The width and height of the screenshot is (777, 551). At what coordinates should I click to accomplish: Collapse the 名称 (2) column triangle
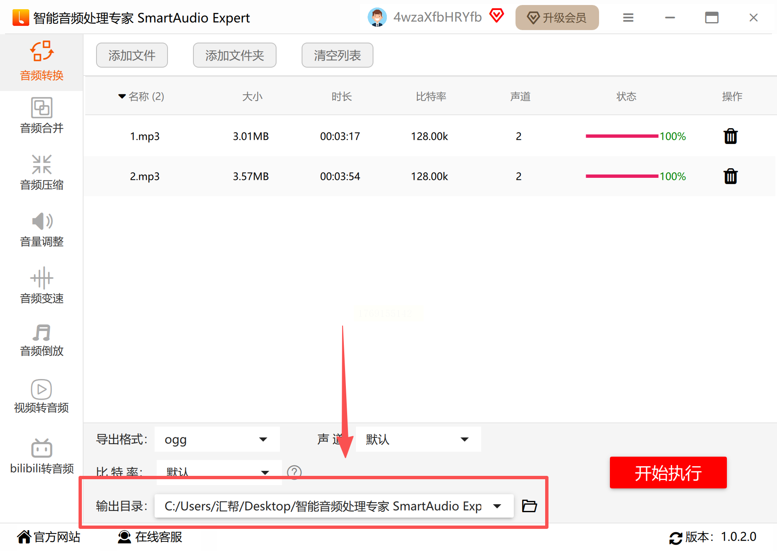pos(122,96)
